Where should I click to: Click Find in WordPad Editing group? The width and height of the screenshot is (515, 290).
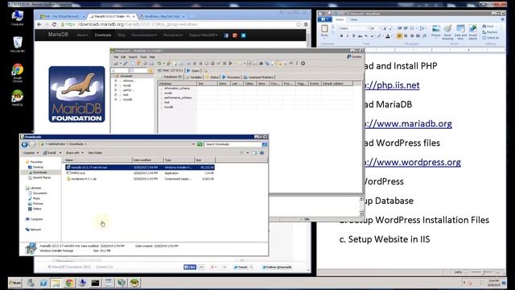tap(488, 27)
